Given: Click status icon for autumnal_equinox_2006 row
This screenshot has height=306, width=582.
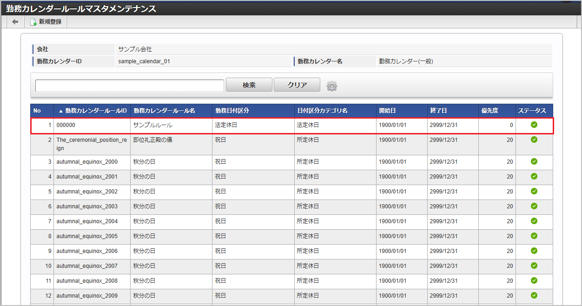Looking at the screenshot, I should (534, 251).
